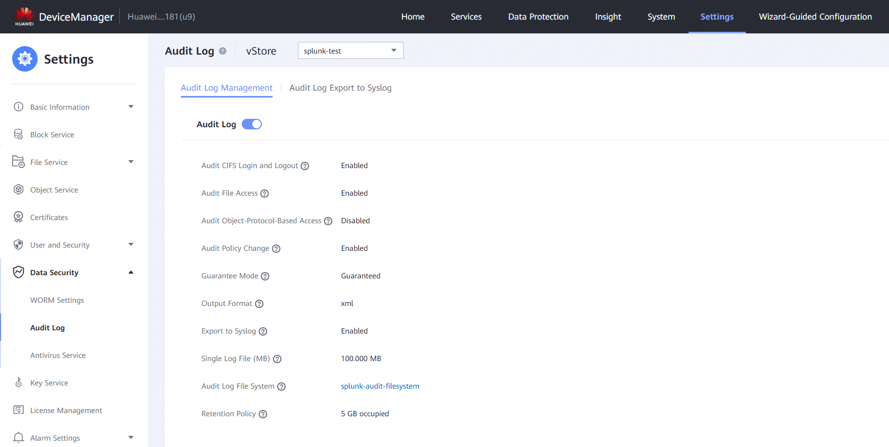Toggle the Audit Log switch off

coord(252,124)
